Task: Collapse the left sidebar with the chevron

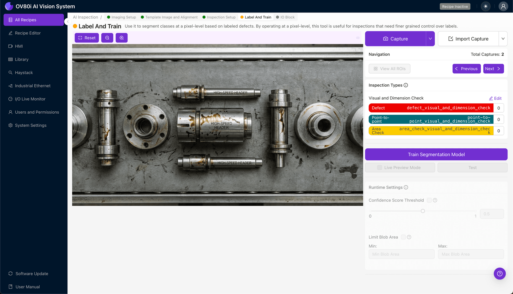Action: (x=67, y=22)
